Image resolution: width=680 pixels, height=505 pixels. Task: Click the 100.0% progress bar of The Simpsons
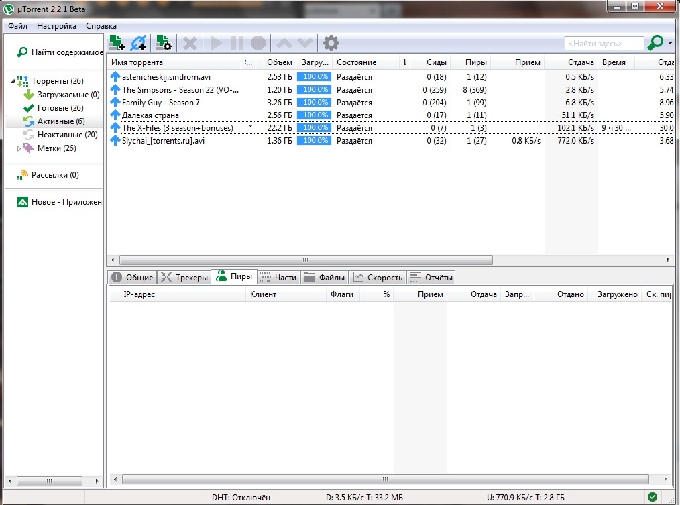[314, 90]
